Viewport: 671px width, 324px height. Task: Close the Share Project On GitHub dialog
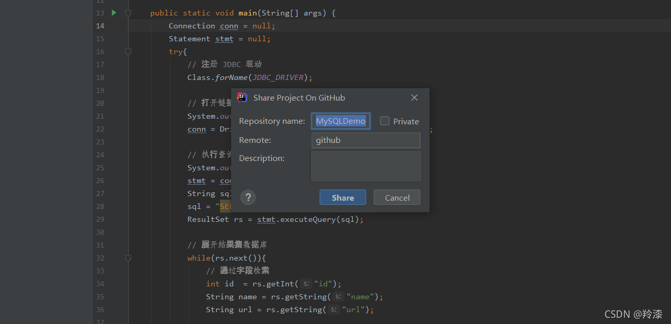click(x=414, y=98)
